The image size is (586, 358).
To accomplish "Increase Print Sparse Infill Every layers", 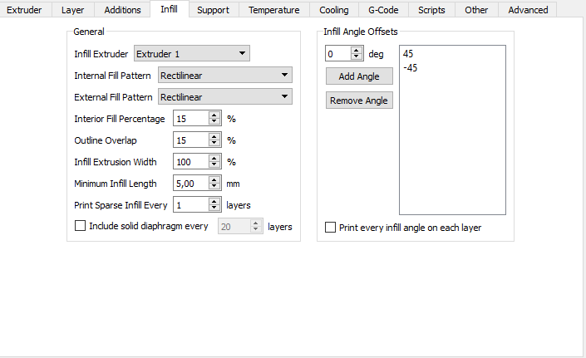I will point(214,201).
